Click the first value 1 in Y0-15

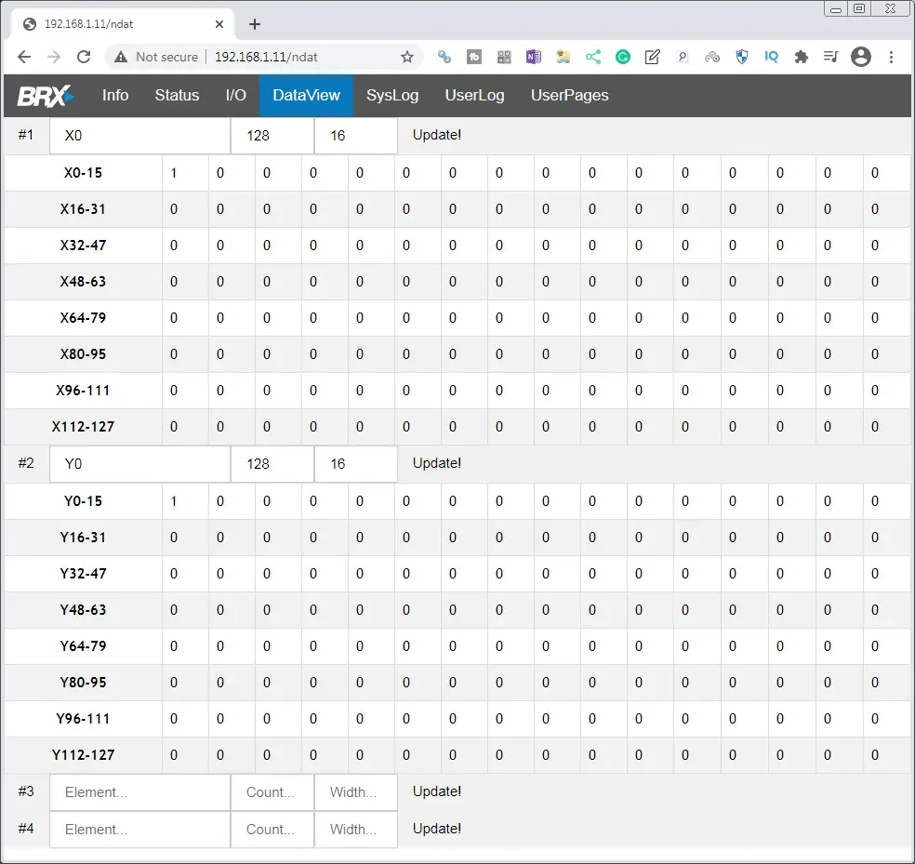tap(174, 501)
